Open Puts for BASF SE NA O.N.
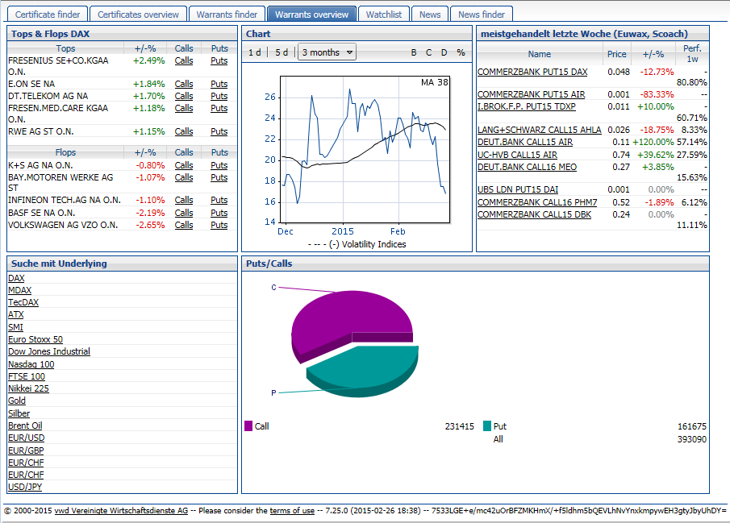 click(219, 213)
